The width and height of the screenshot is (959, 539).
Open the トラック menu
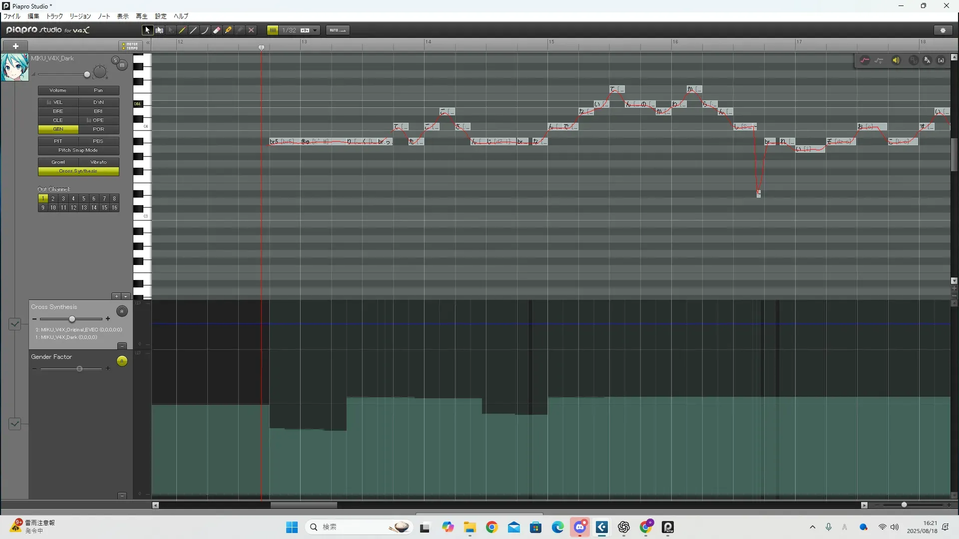(x=54, y=16)
